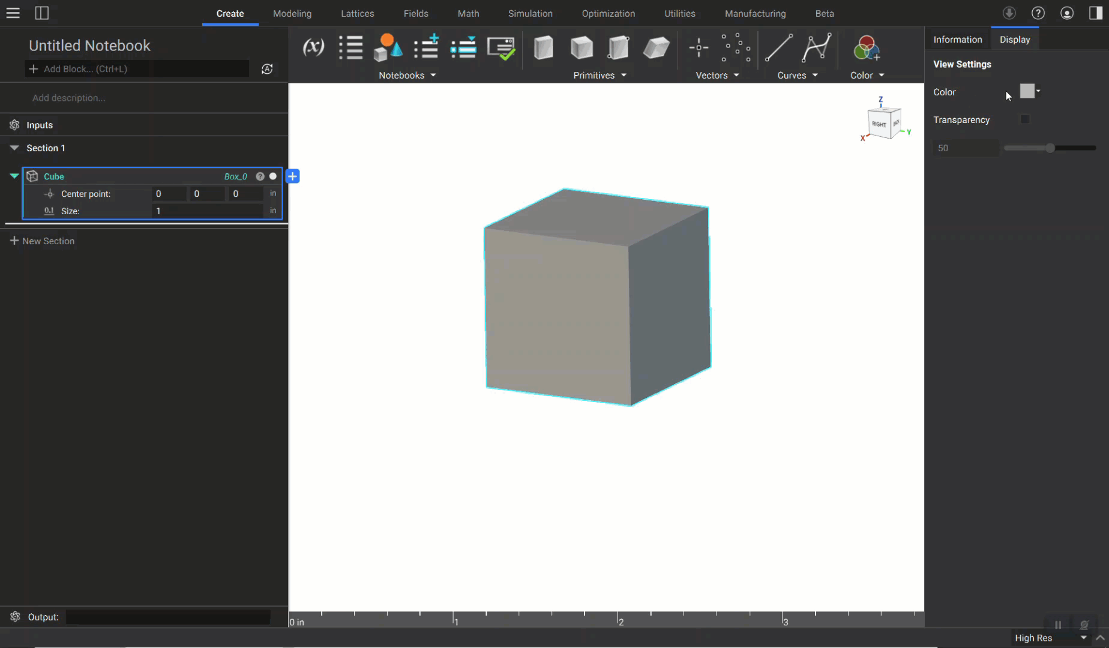
Task: Insert the first box primitive
Action: [543, 47]
